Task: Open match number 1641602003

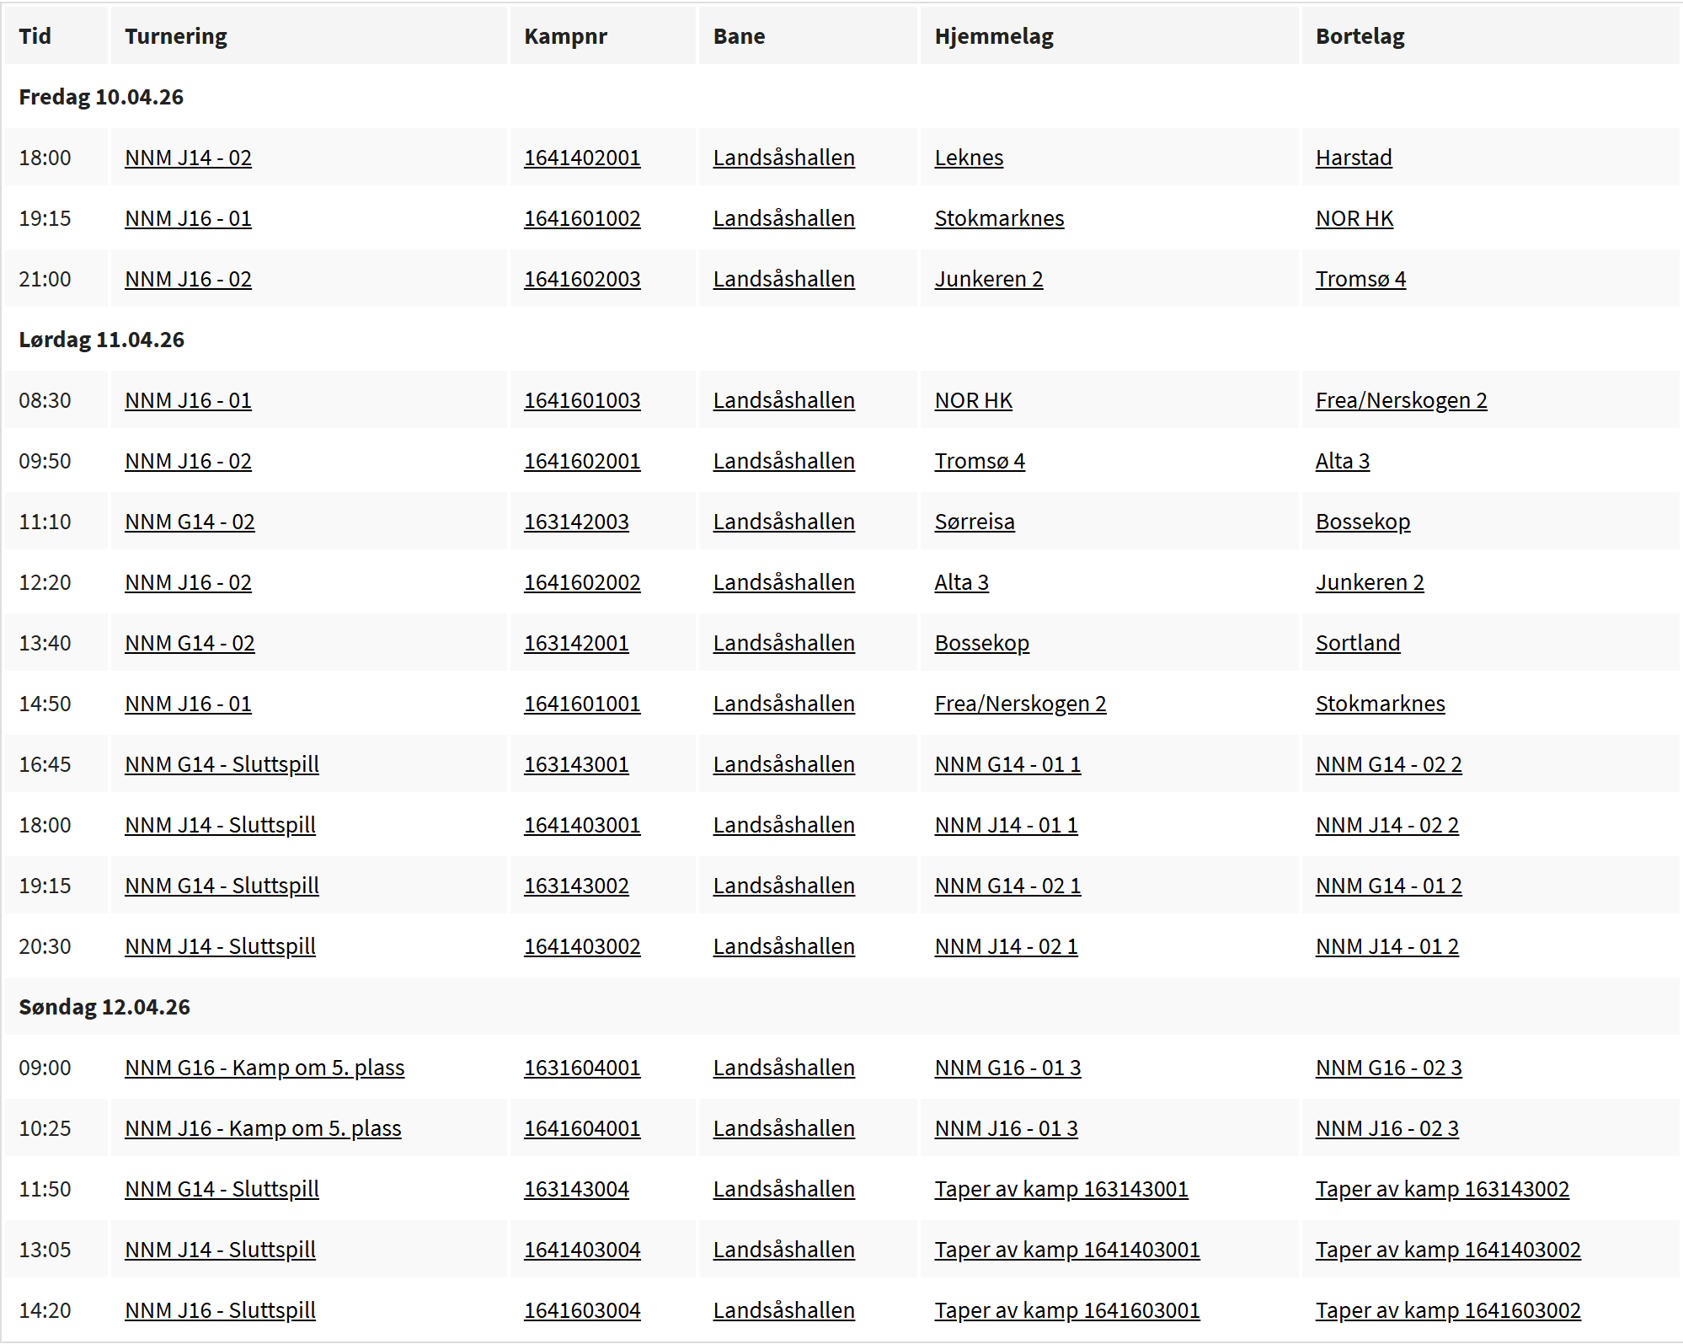Action: tap(581, 279)
